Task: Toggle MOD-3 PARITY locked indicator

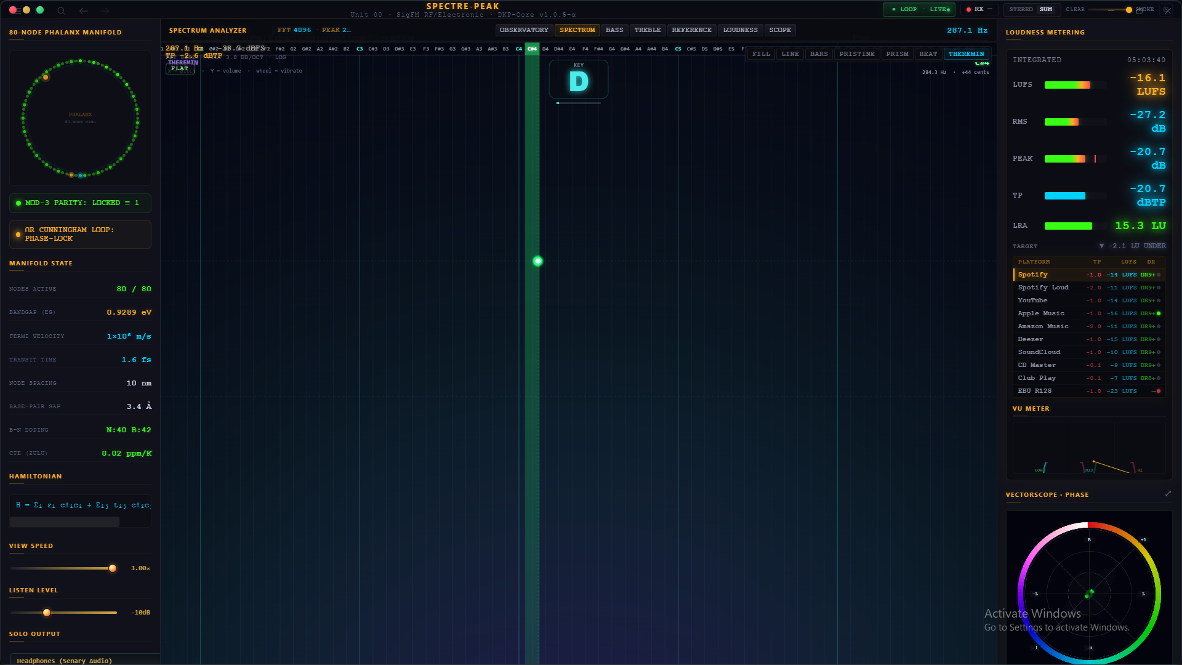Action: [x=80, y=203]
